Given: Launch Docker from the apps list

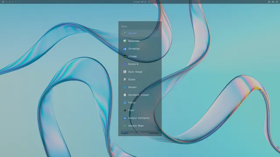Looking at the screenshot, I should [140, 87].
